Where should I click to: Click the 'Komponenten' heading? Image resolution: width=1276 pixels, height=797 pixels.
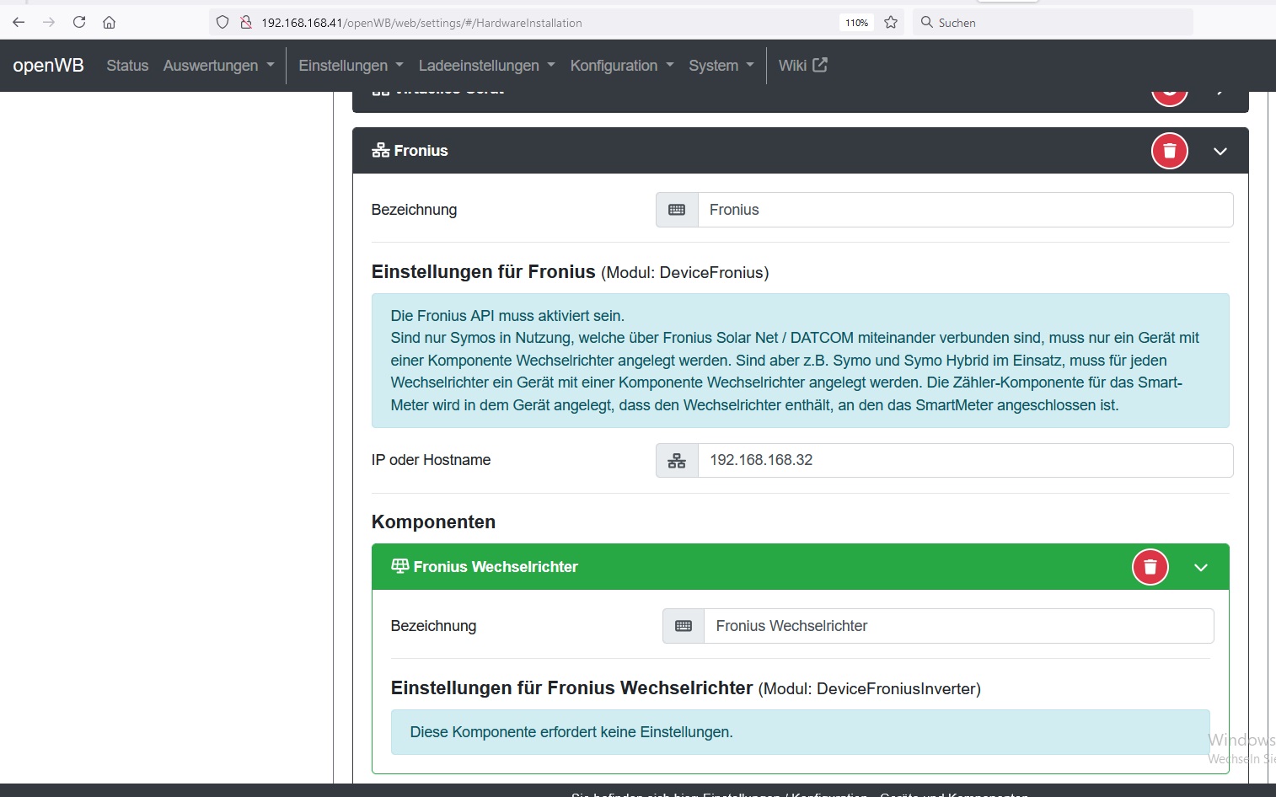click(x=433, y=522)
